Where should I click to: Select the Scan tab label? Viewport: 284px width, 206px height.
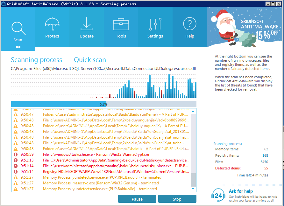(x=18, y=40)
